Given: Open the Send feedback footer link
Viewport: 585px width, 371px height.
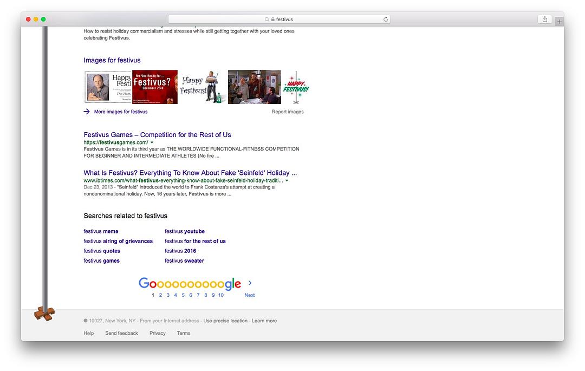Looking at the screenshot, I should (x=121, y=333).
